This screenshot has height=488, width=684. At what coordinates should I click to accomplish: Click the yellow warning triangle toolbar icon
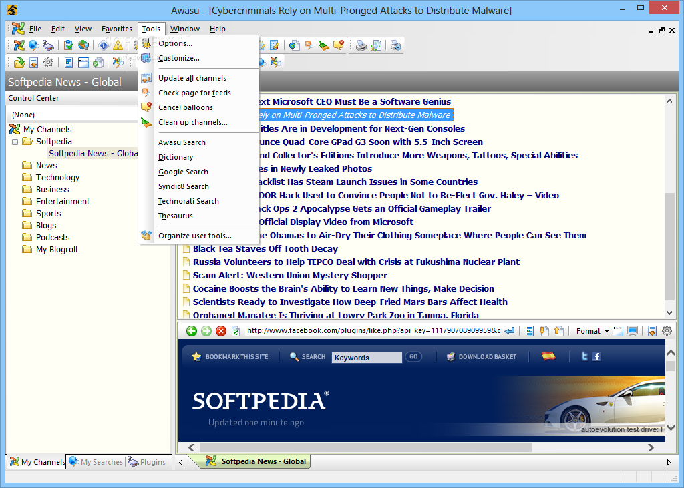pyautogui.click(x=118, y=45)
